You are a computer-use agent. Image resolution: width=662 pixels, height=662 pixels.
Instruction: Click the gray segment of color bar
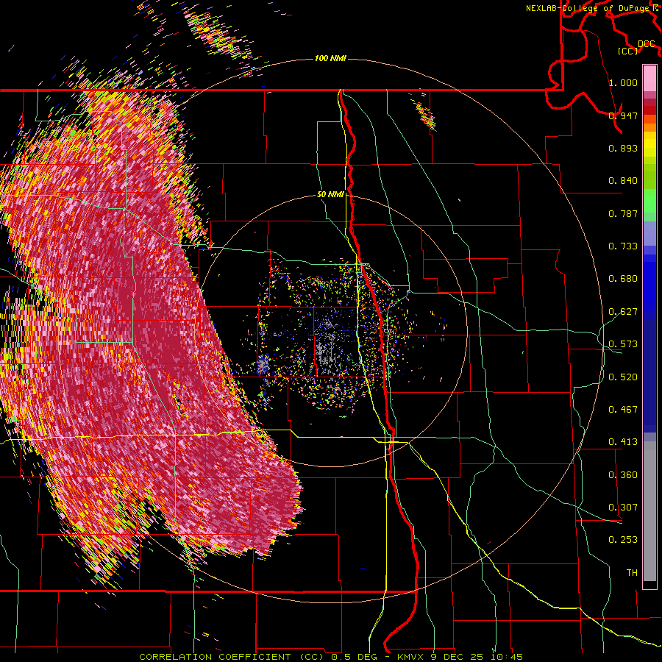[x=649, y=511]
